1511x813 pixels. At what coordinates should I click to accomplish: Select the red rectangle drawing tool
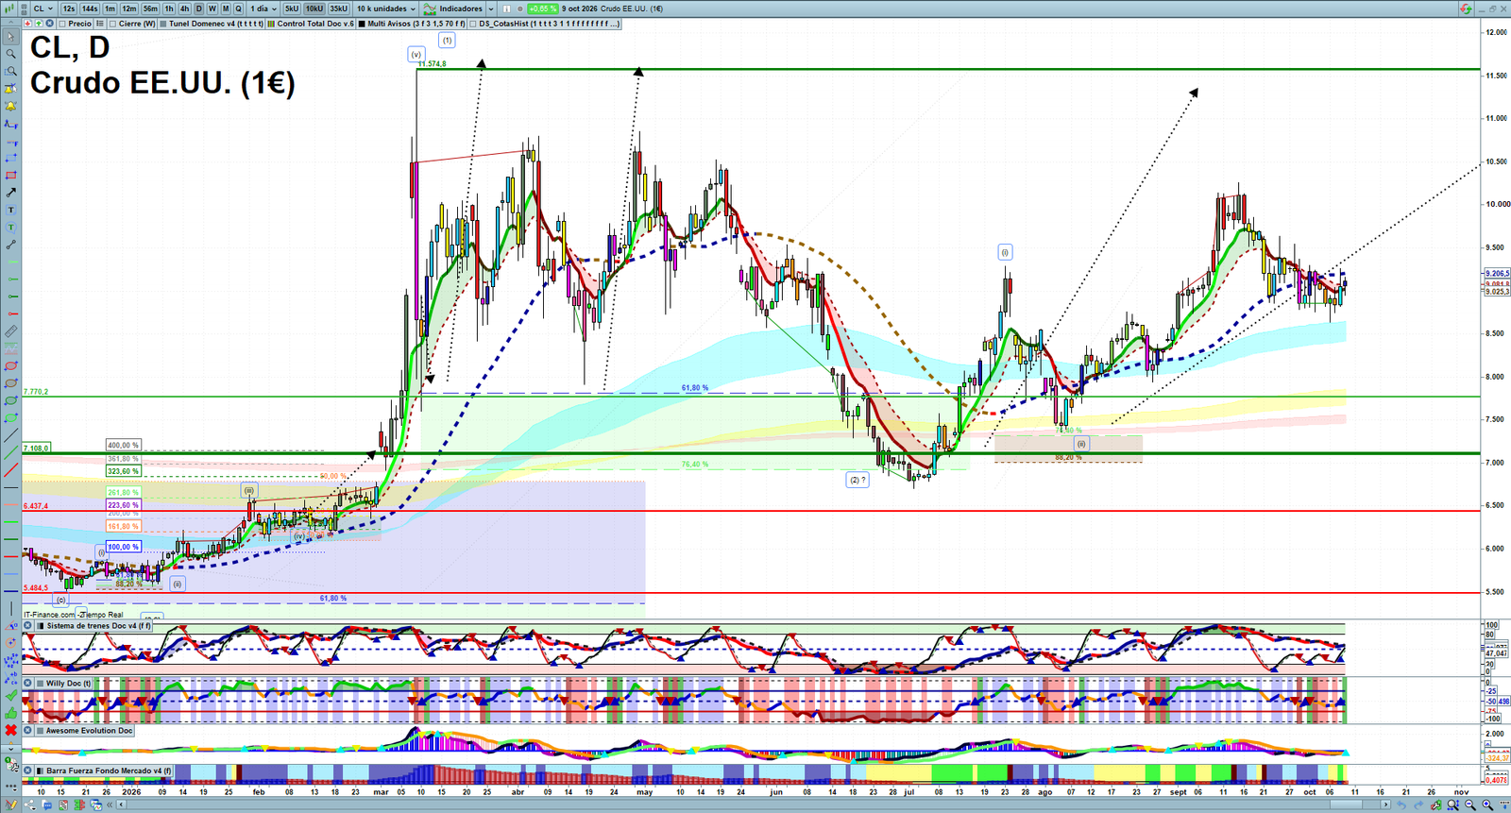click(x=10, y=176)
